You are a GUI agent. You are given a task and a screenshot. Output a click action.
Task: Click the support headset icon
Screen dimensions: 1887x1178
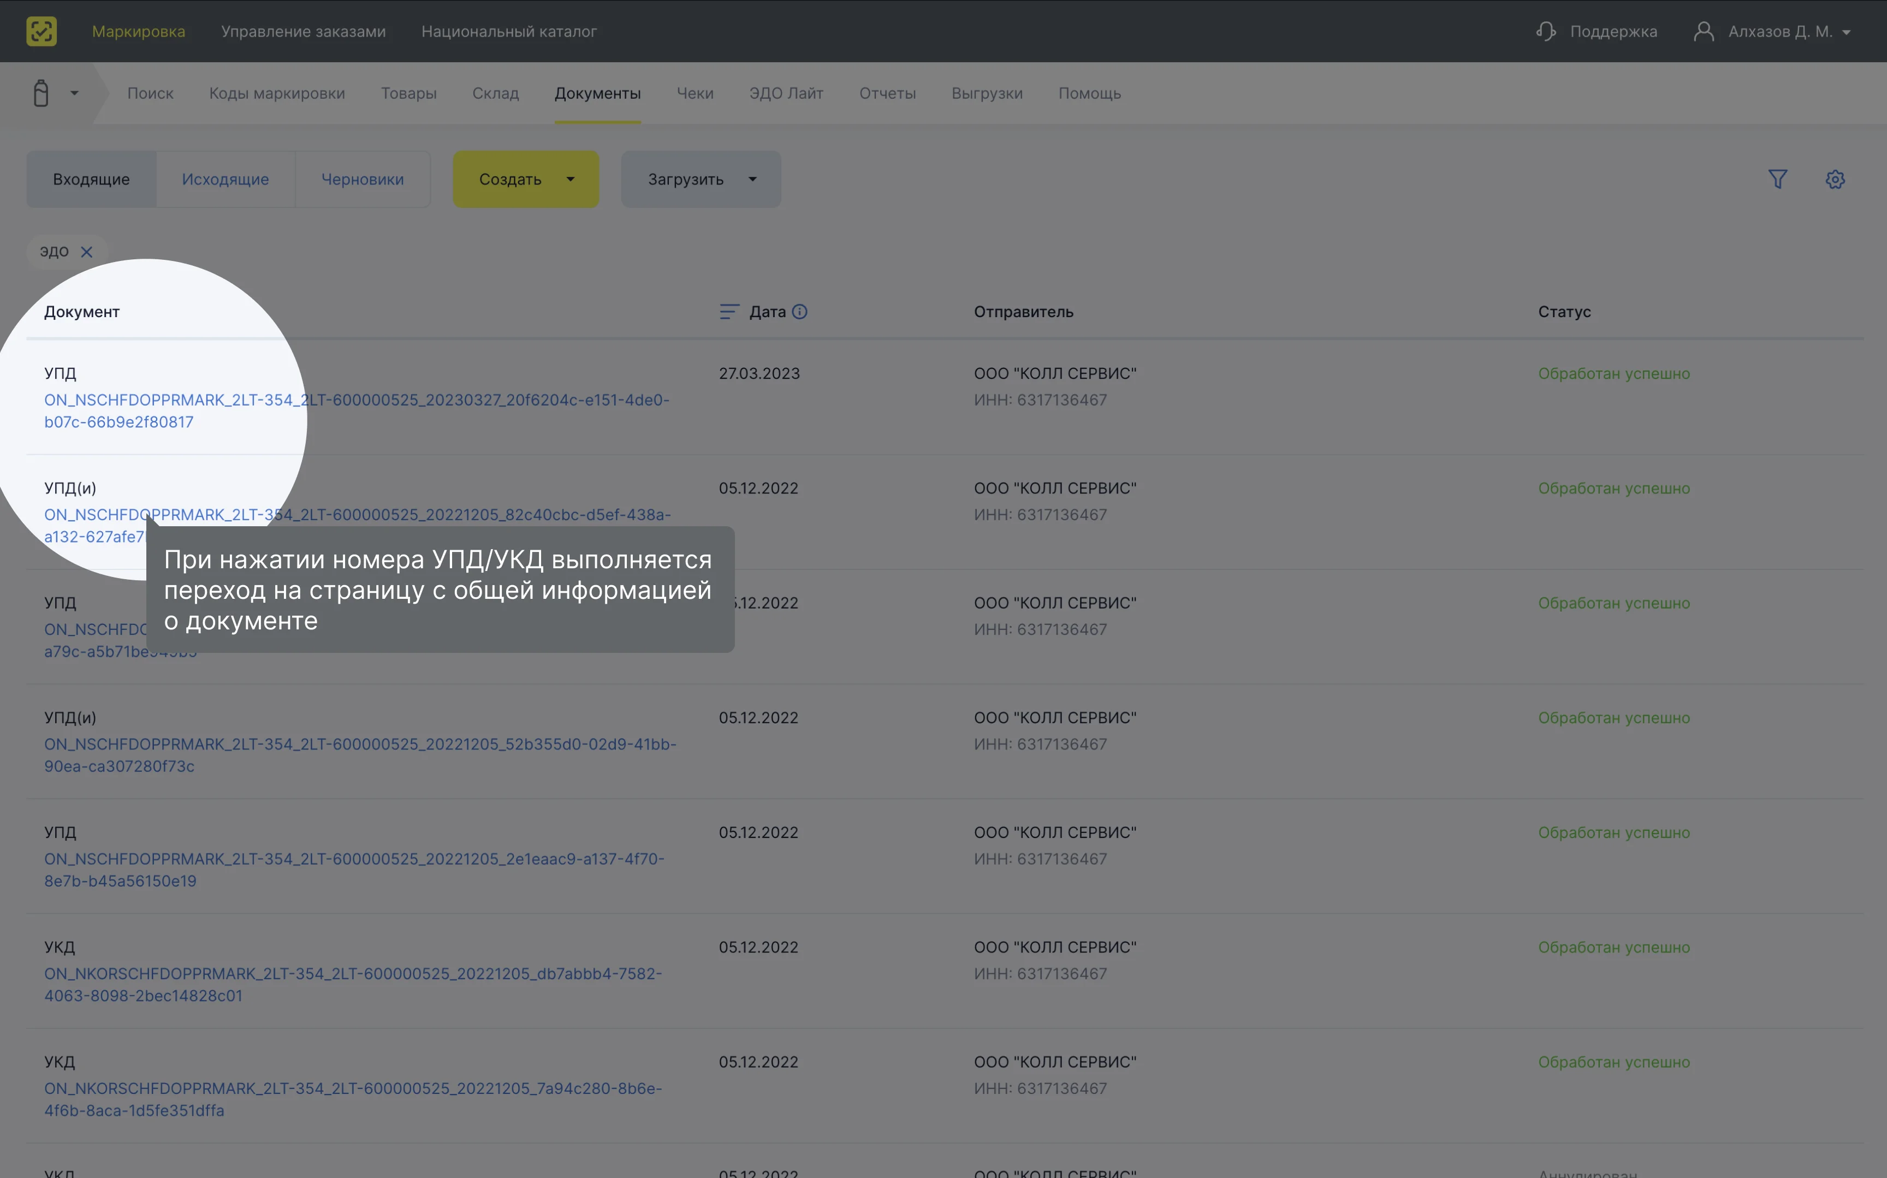coord(1546,31)
